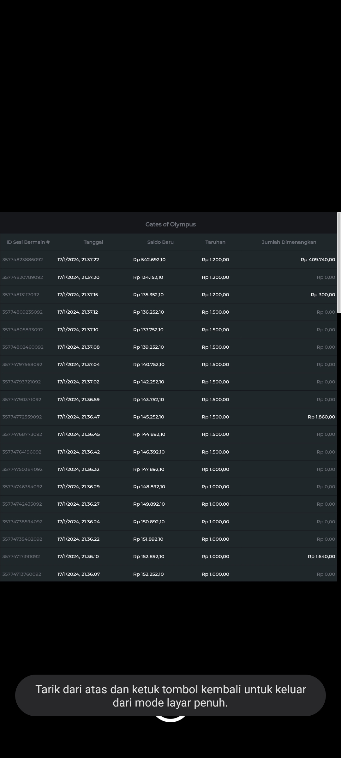Select the Jumlah Dimenangkan column header
Image resolution: width=341 pixels, height=758 pixels.
pyautogui.click(x=289, y=242)
